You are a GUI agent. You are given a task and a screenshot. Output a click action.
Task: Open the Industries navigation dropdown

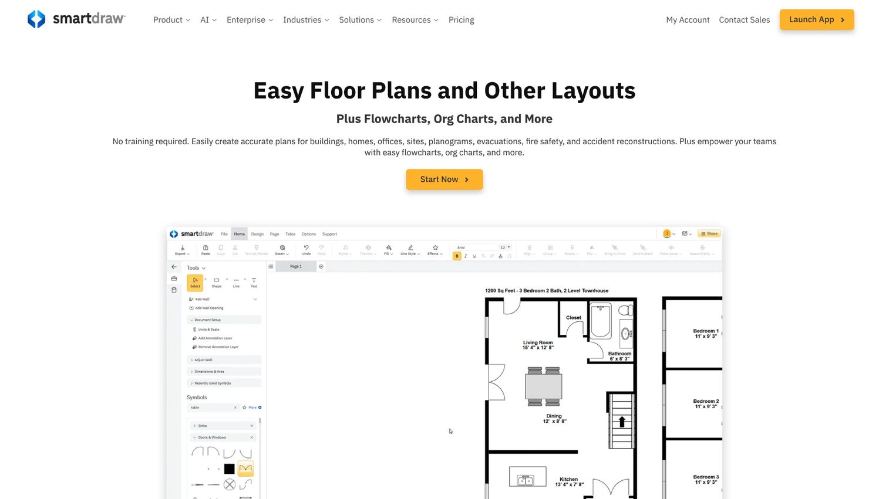[306, 20]
